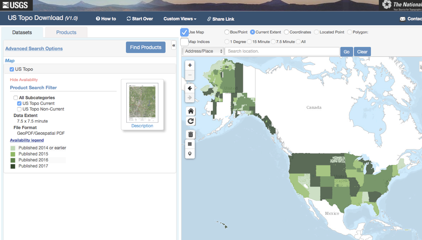Select the box drawing tool
Screen dimensions: 422x240
click(x=190, y=144)
